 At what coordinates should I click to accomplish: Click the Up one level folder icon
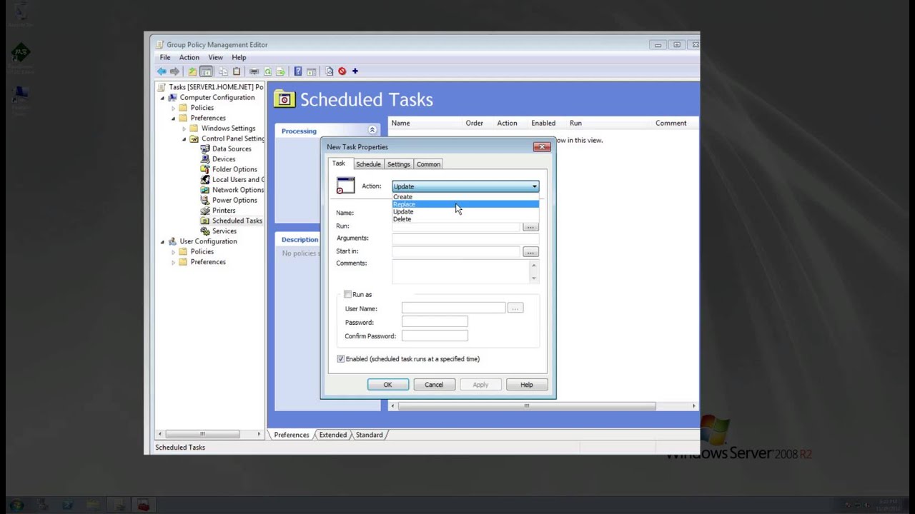(192, 71)
